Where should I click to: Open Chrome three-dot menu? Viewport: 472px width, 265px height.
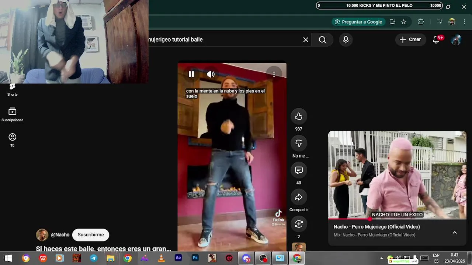pyautogui.click(x=464, y=22)
